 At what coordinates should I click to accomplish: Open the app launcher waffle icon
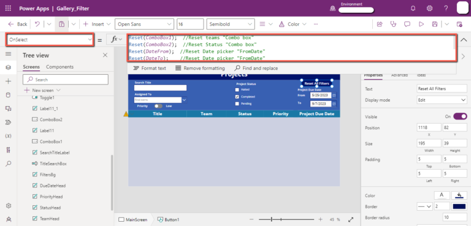(8, 9)
